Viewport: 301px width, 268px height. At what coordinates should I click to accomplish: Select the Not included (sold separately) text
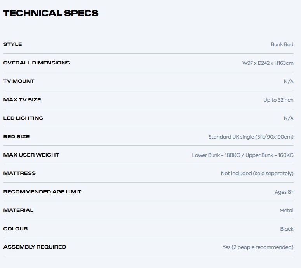coord(257,173)
